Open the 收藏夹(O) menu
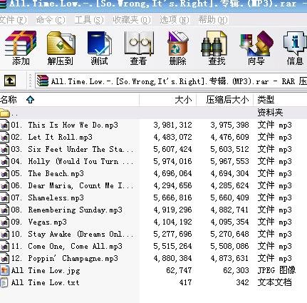307x303 pixels. point(132,20)
